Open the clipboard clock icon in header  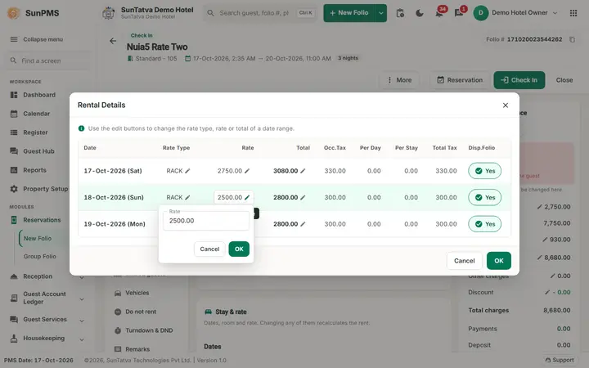pos(400,13)
